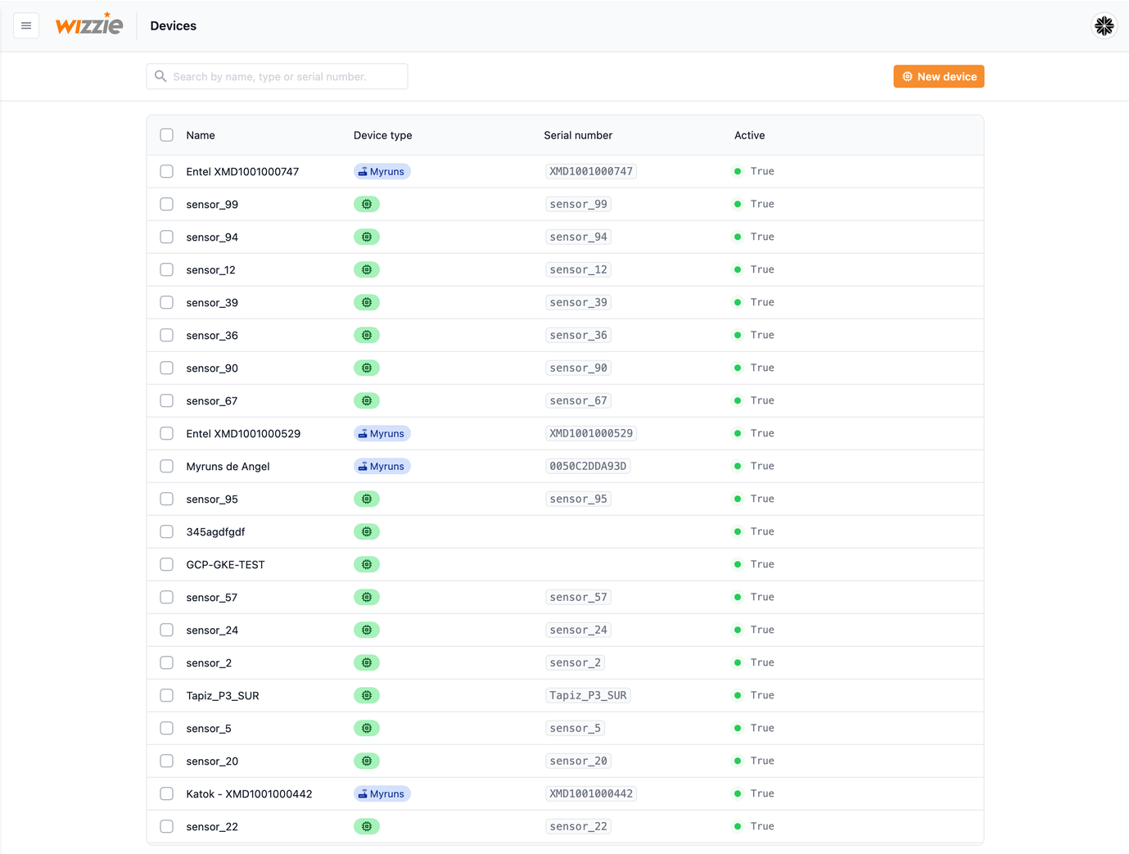Image resolution: width=1129 pixels, height=854 pixels.
Task: Click the Serial number column header
Action: (x=578, y=136)
